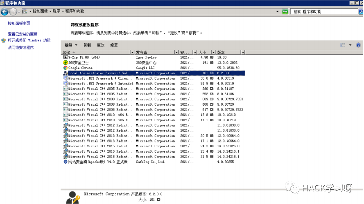Click 修复 in the toolbar
Image resolution: width=364 pixels, height=204 pixels.
coord(114,45)
